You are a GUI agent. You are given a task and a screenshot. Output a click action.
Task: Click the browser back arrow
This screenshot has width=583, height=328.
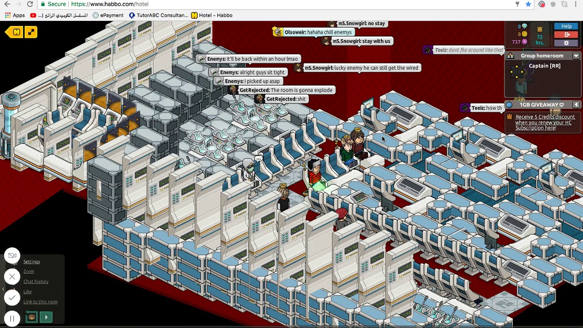tap(7, 4)
